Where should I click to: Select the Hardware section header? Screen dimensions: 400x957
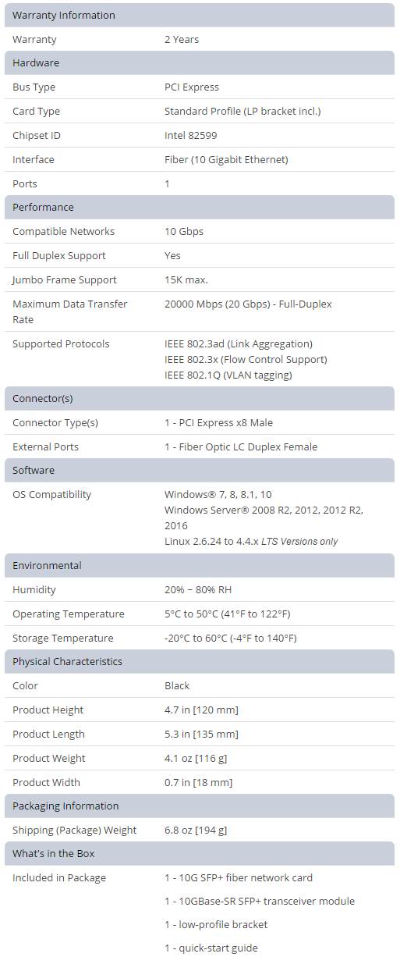(x=200, y=62)
